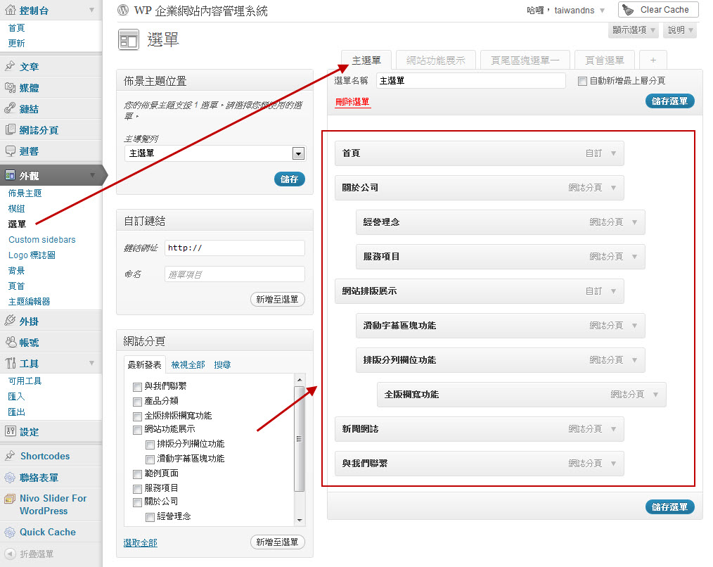The width and height of the screenshot is (713, 567).
Task: Click the chain link icon next to 鏈結
Action: (10, 108)
